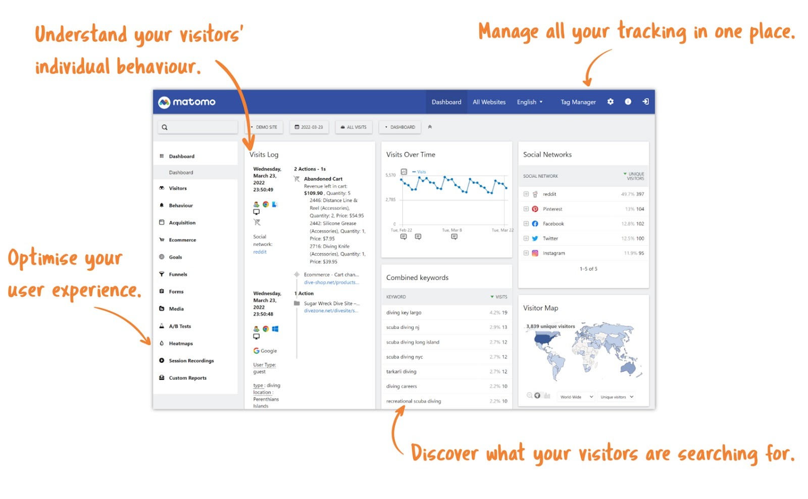Image resolution: width=808 pixels, height=499 pixels.
Task: Click the search magnifier icon
Action: (165, 127)
